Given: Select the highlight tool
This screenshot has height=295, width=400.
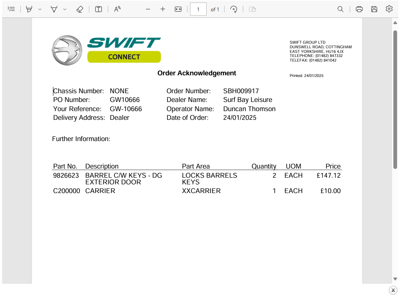Looking at the screenshot, I should [x=29, y=9].
